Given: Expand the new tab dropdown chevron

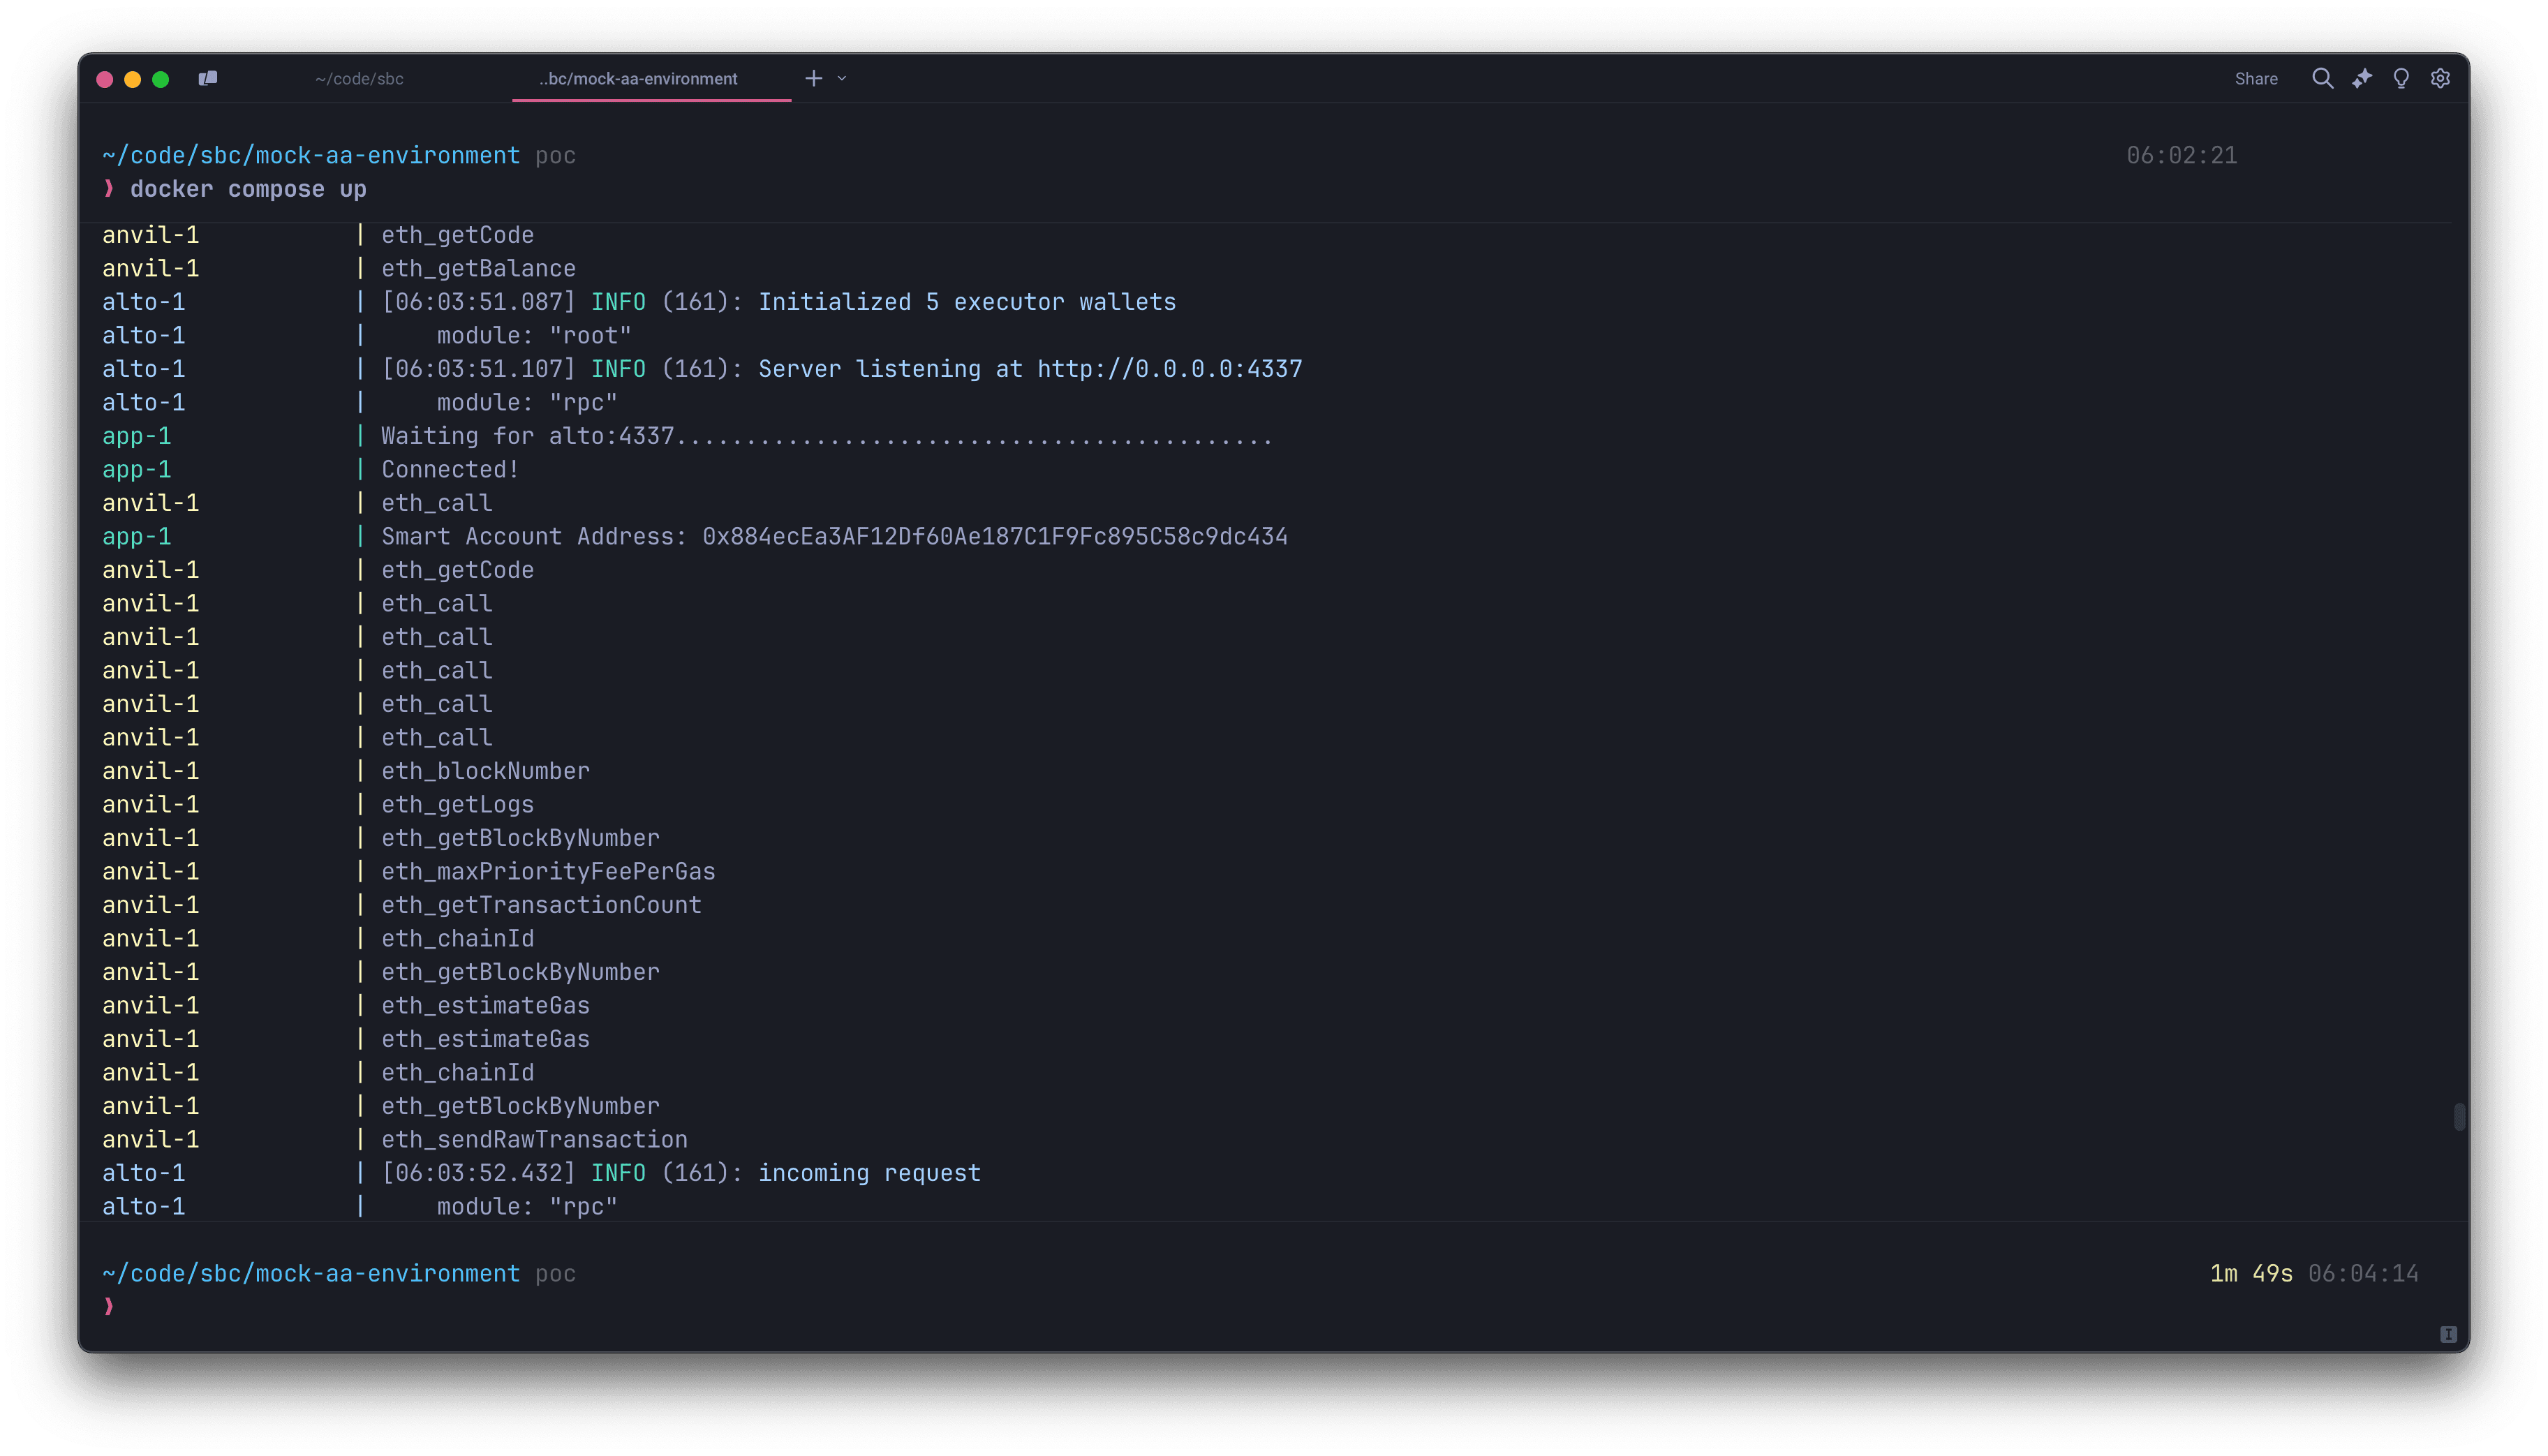Looking at the screenshot, I should [x=842, y=78].
